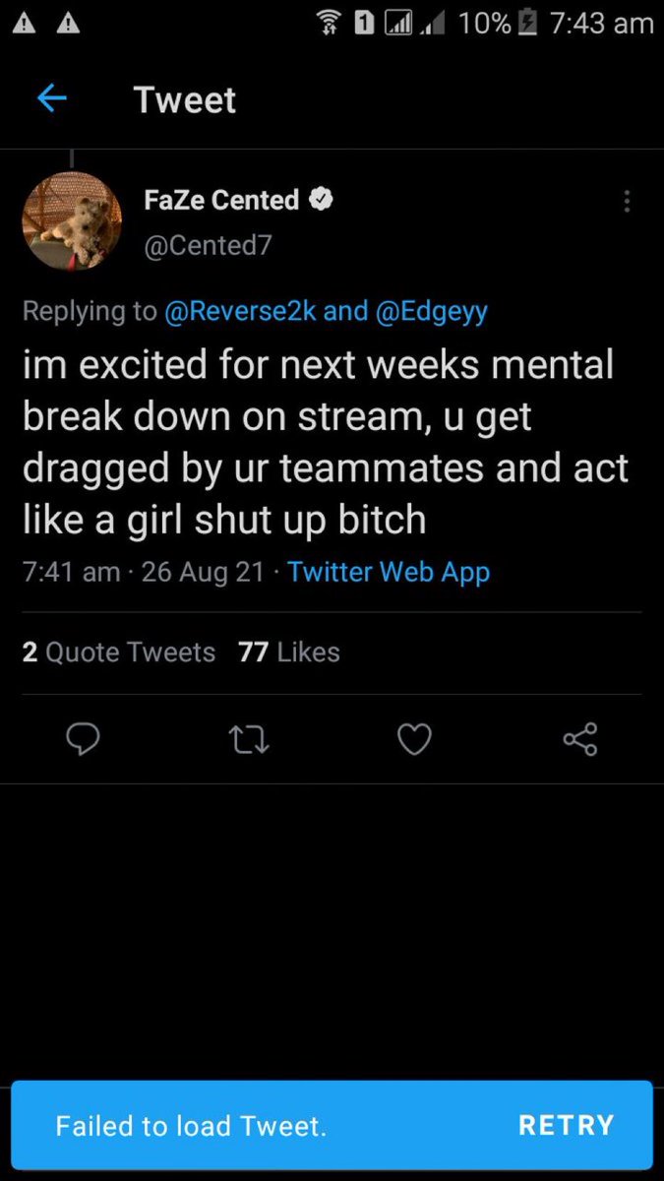This screenshot has width=664, height=1181.
Task: Tap the FaZe Cented display name
Action: click(221, 200)
